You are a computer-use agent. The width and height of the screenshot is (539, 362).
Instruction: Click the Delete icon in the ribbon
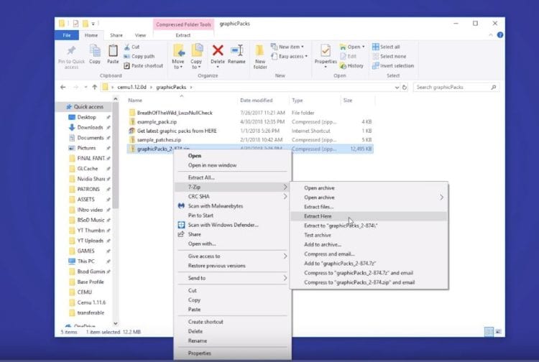(x=218, y=55)
